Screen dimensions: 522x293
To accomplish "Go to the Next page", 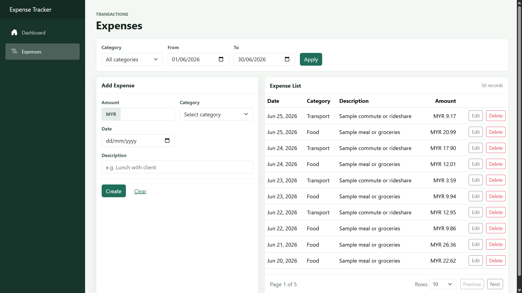I will click(x=495, y=284).
